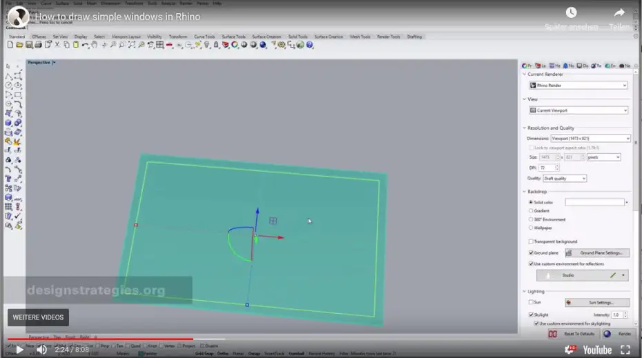Viewport: 642px width, 358px height.
Task: Click the Cut scissors icon in toolbar
Action: [x=57, y=45]
